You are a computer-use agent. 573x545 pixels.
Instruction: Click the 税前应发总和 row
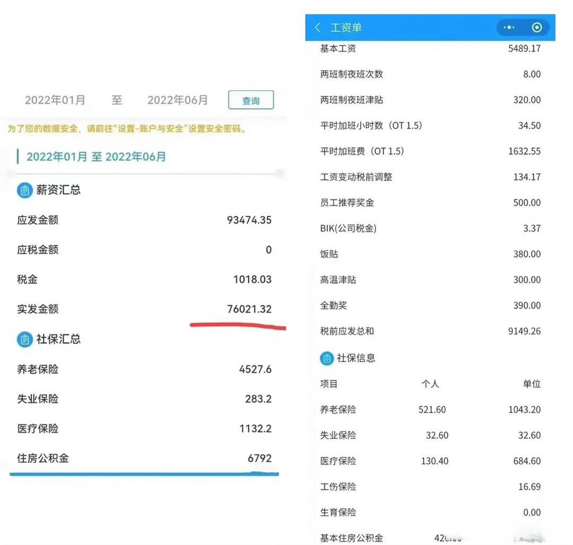[426, 331]
